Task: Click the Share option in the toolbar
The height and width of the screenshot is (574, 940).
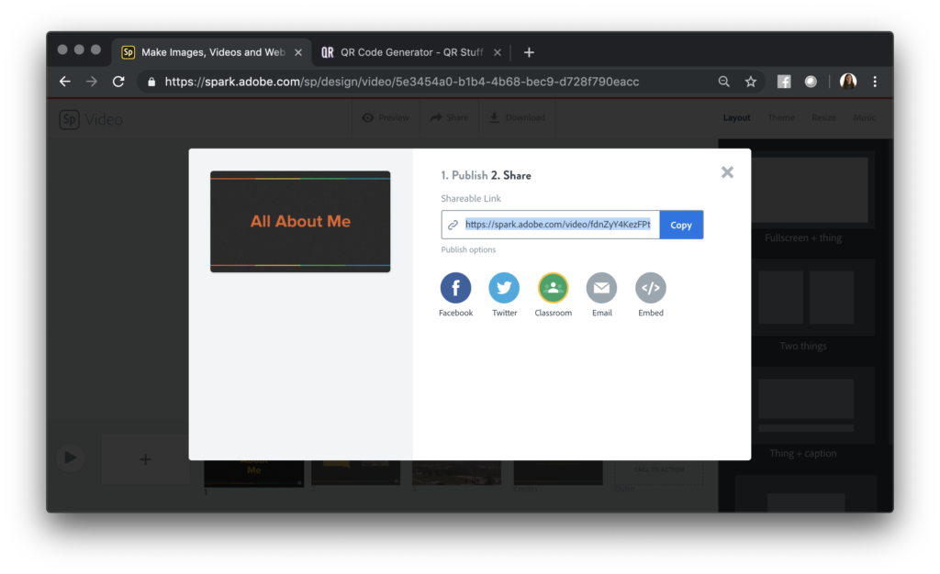Action: coord(449,118)
